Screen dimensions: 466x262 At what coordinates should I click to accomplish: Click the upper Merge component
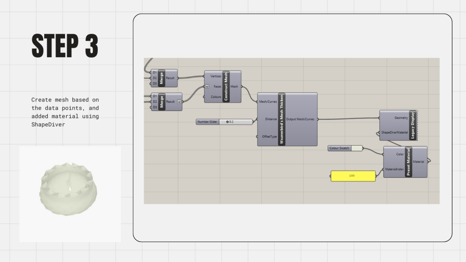tap(161, 78)
